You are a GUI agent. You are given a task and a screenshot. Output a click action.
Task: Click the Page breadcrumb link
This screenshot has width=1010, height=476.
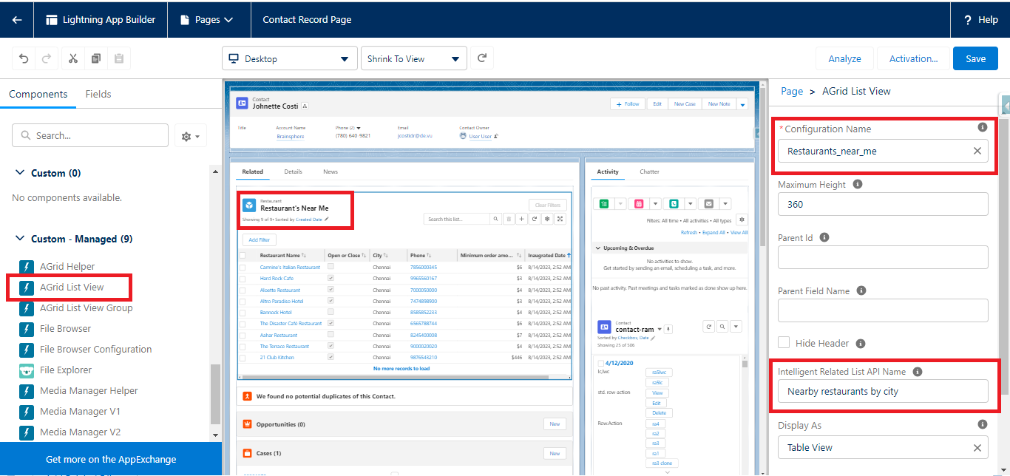[792, 91]
